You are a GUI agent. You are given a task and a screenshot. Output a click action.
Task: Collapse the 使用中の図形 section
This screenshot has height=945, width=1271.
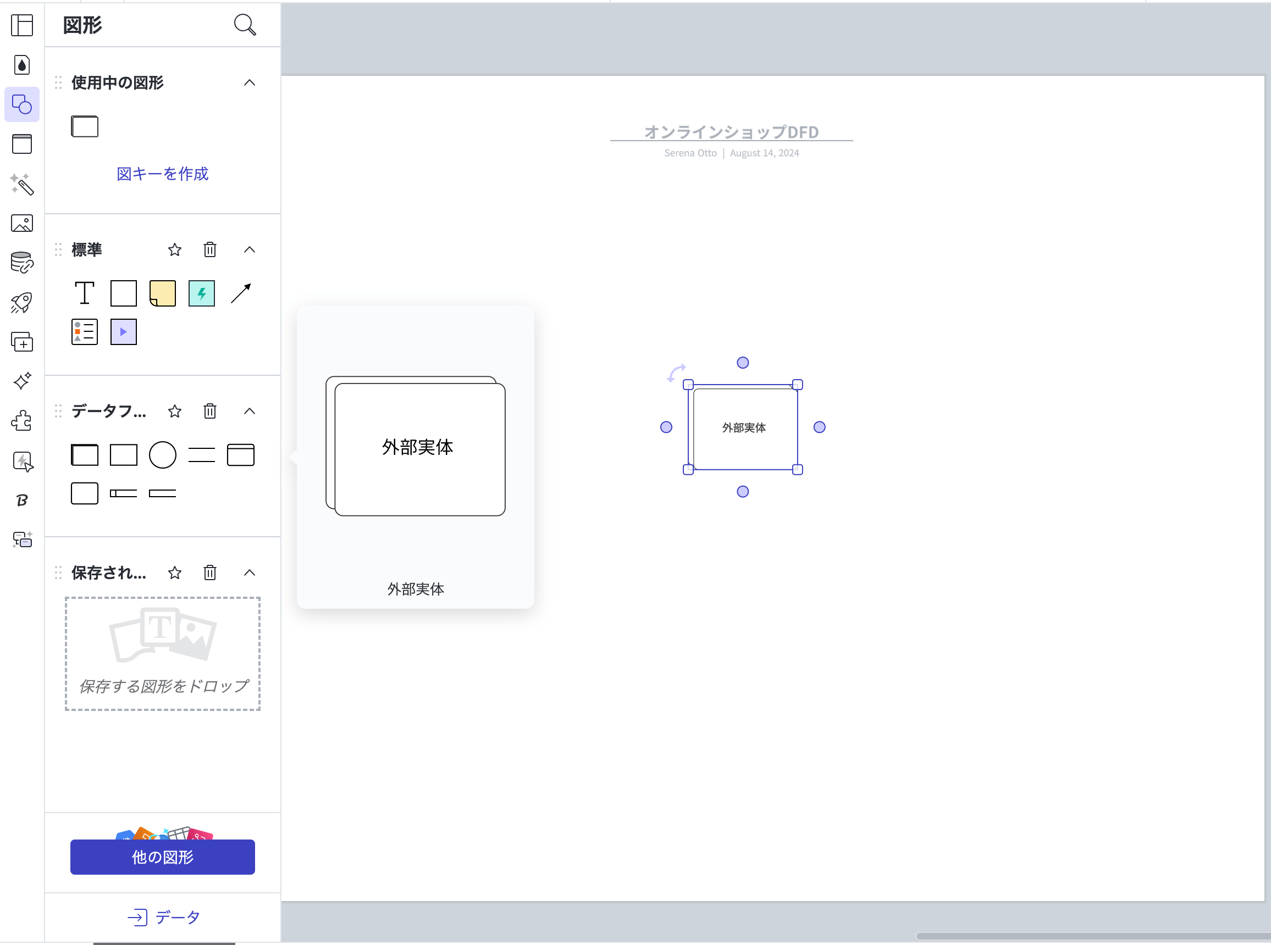[250, 83]
